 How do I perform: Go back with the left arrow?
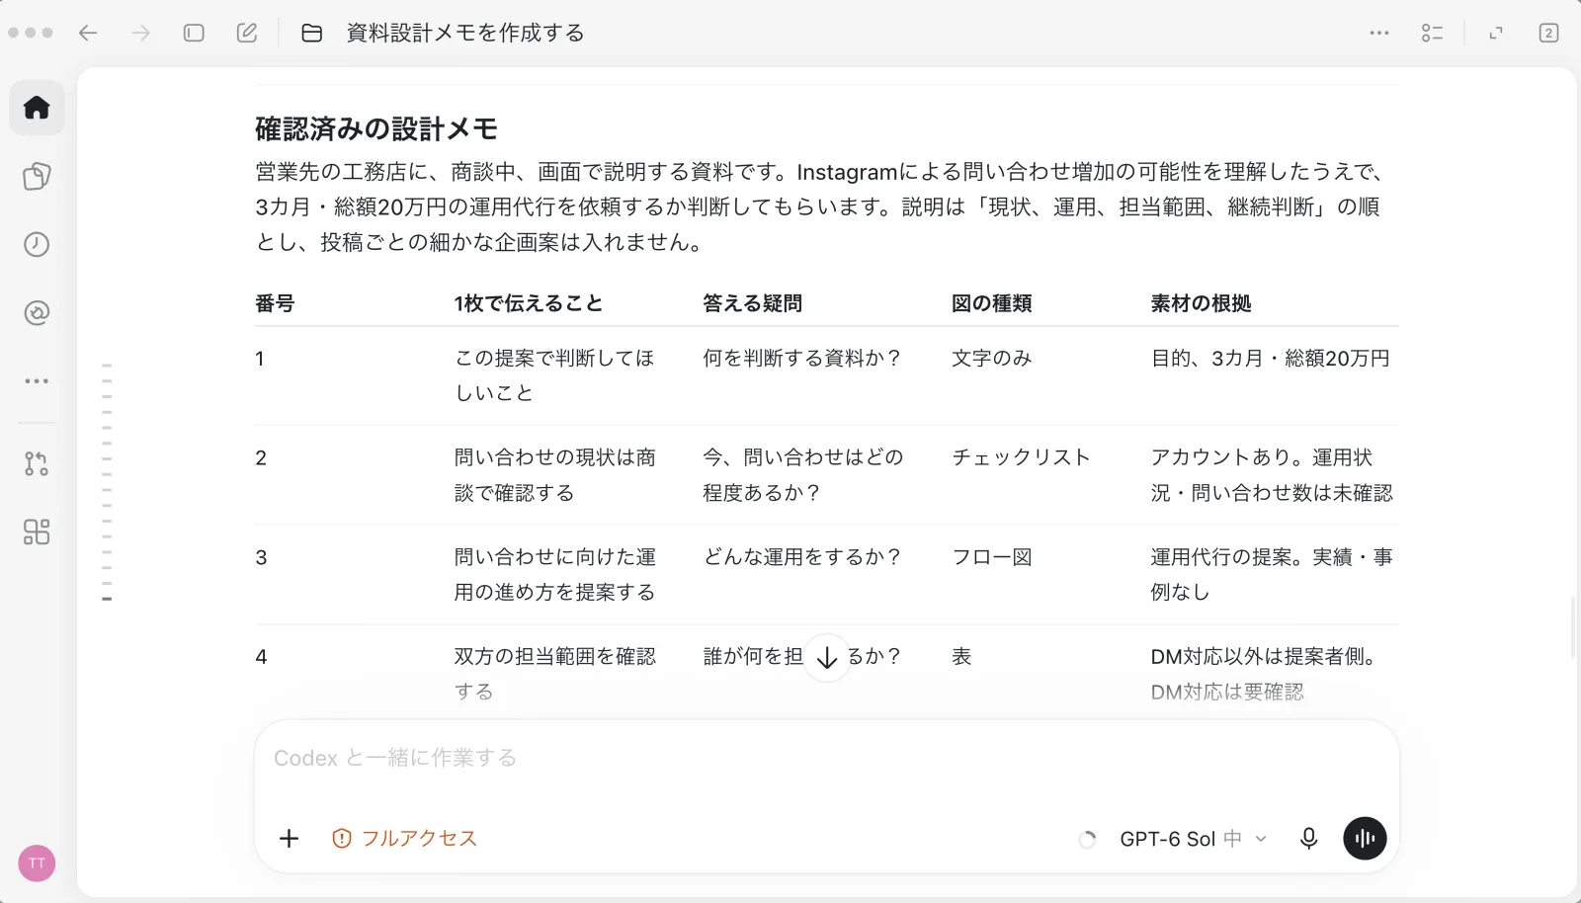tap(88, 33)
